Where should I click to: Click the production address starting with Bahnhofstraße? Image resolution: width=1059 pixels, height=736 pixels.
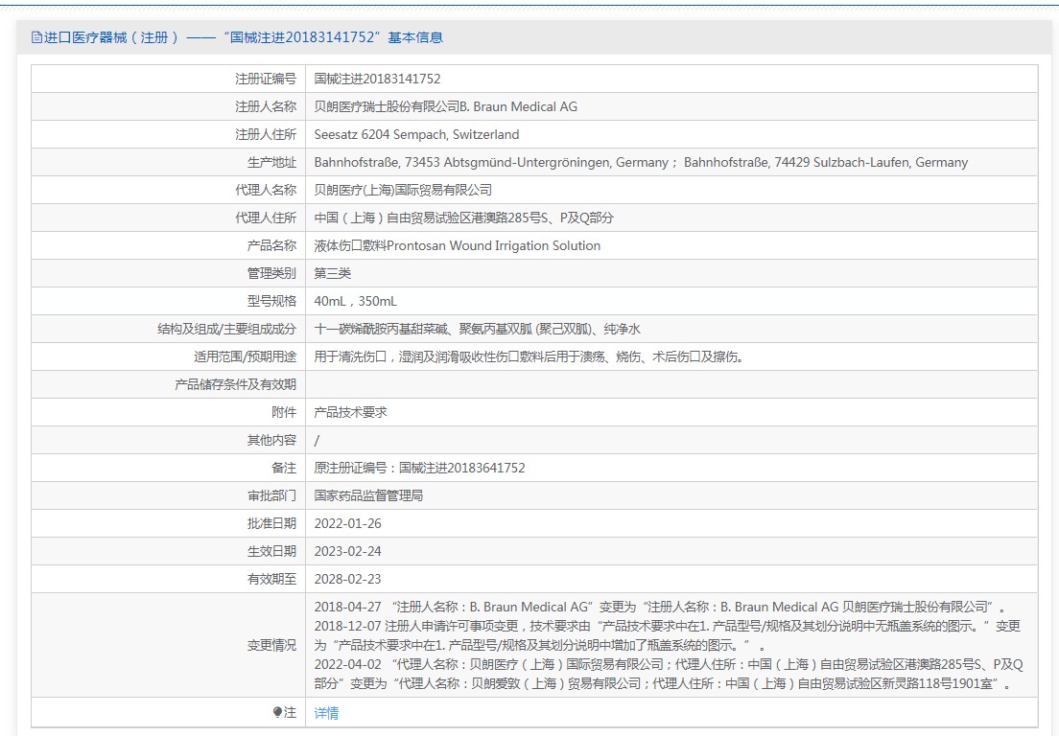[x=641, y=162]
